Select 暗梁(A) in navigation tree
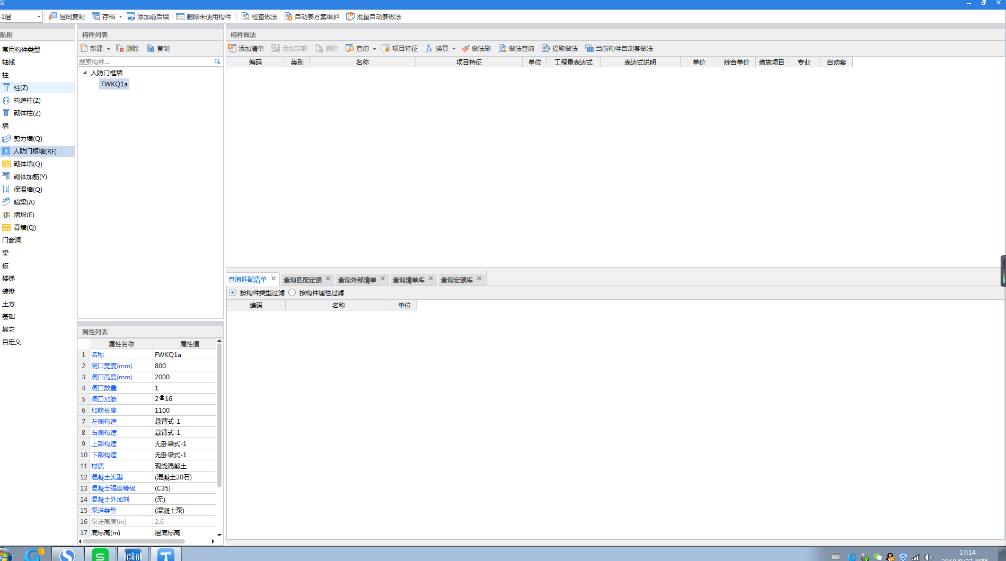This screenshot has width=1006, height=561. tap(24, 202)
